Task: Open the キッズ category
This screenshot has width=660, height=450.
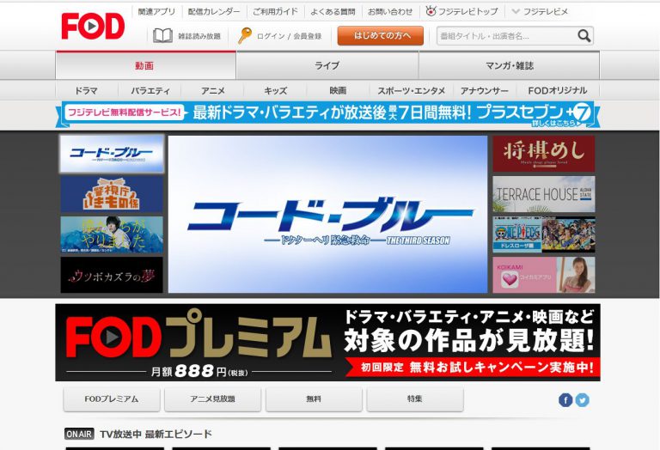Action: 275,90
